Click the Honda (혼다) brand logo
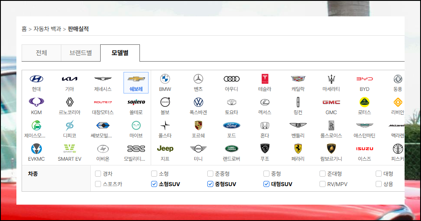Image resolution: width=421 pixels, height=221 pixels. (x=265, y=125)
